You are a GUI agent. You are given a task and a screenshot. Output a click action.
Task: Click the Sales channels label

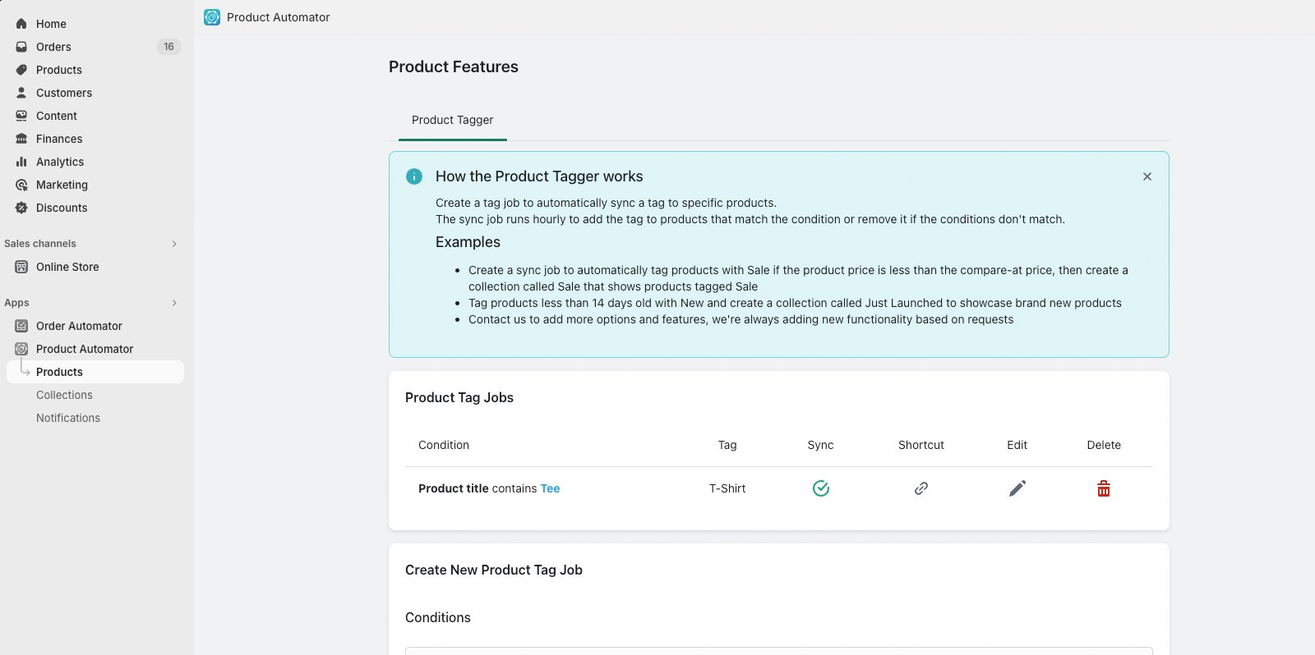pyautogui.click(x=40, y=244)
